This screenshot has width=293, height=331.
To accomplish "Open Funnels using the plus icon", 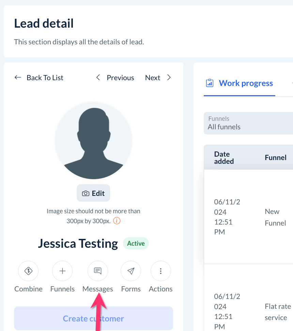I will pyautogui.click(x=62, y=271).
